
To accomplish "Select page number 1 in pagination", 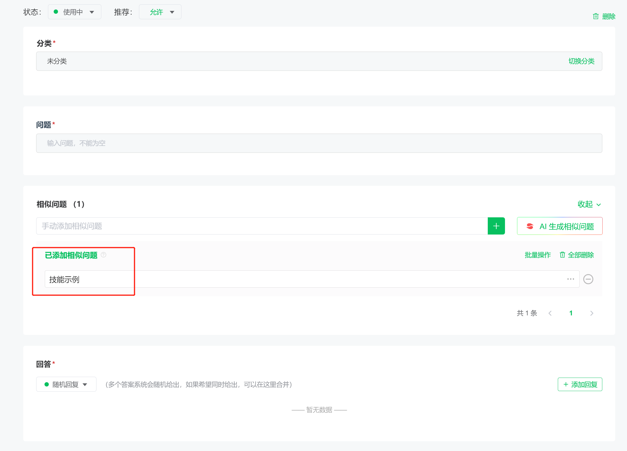I will pos(571,313).
